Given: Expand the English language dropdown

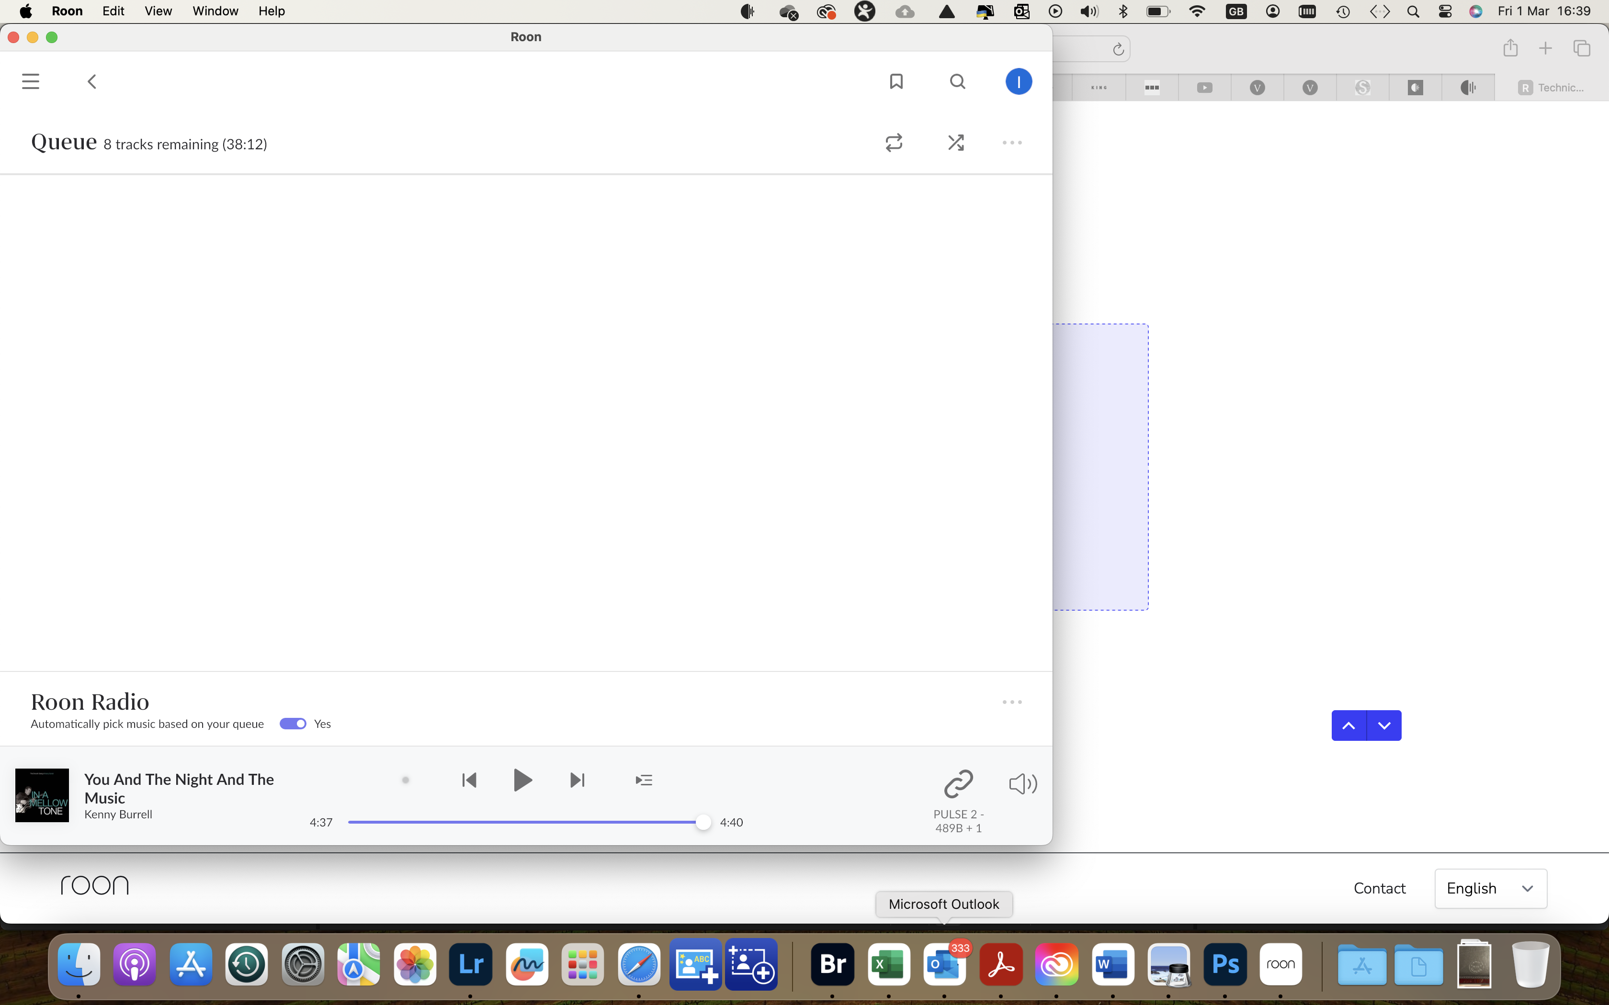Looking at the screenshot, I should coord(1491,889).
